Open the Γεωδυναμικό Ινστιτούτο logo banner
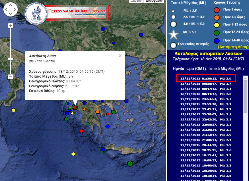This screenshot has height=181, width=249. coord(76,12)
